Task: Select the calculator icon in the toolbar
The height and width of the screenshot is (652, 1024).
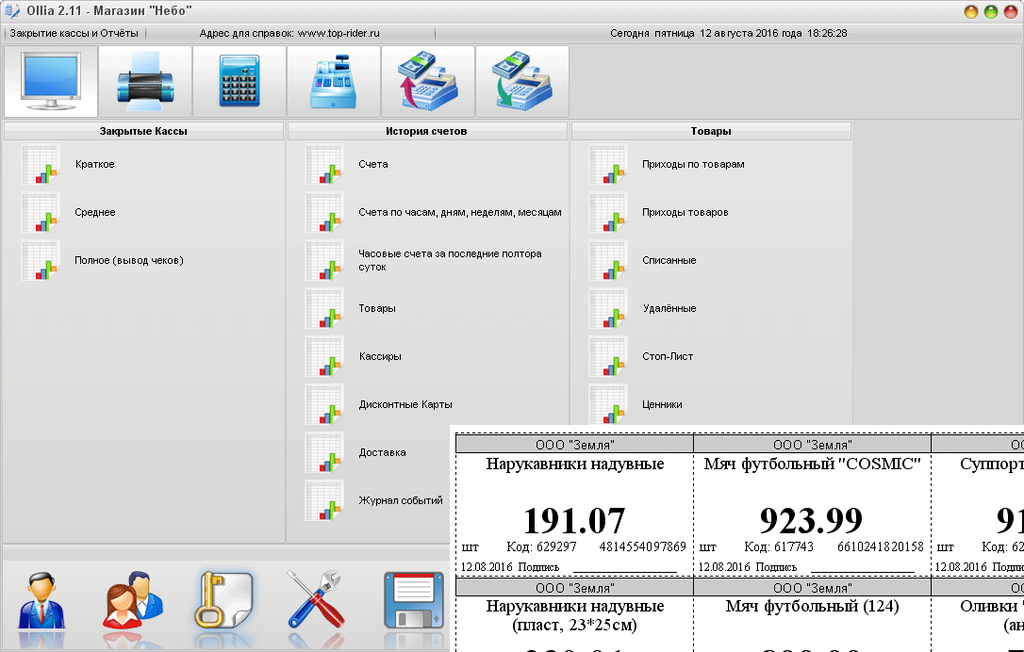Action: pyautogui.click(x=239, y=81)
